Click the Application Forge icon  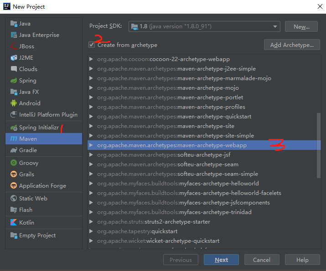(14, 185)
